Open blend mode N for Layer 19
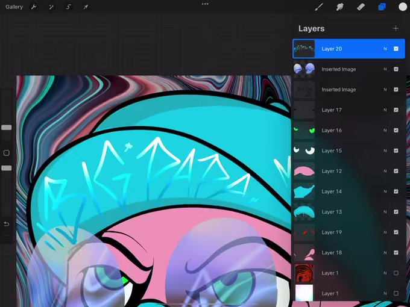The image size is (410, 307). point(385,232)
